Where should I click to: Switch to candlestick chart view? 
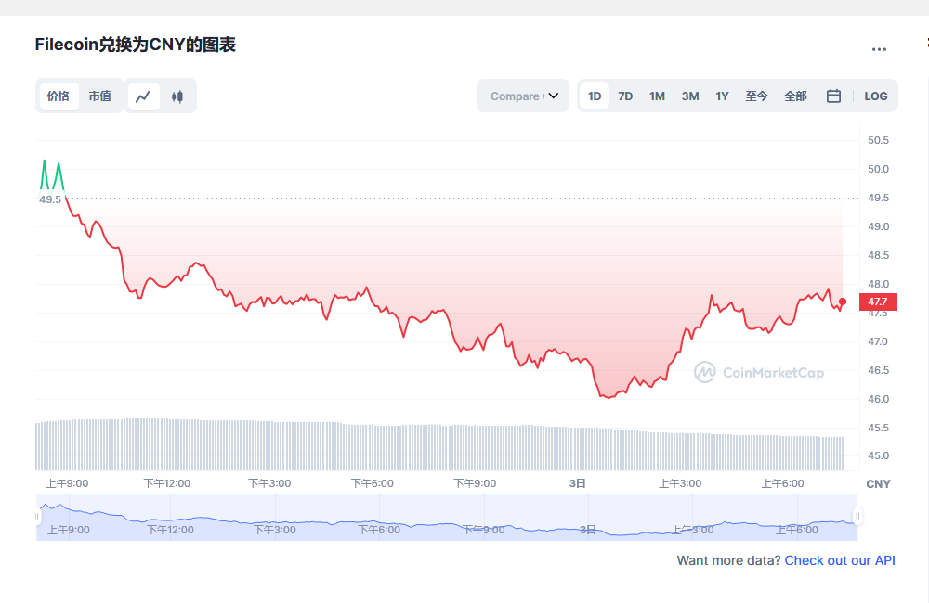pyautogui.click(x=177, y=96)
